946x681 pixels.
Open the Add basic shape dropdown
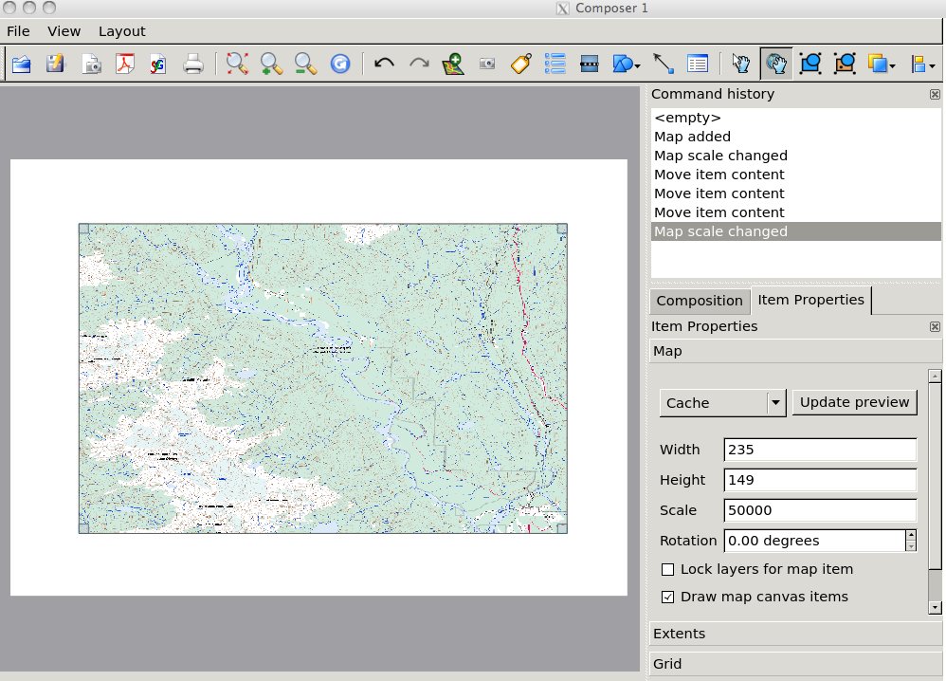coord(638,65)
